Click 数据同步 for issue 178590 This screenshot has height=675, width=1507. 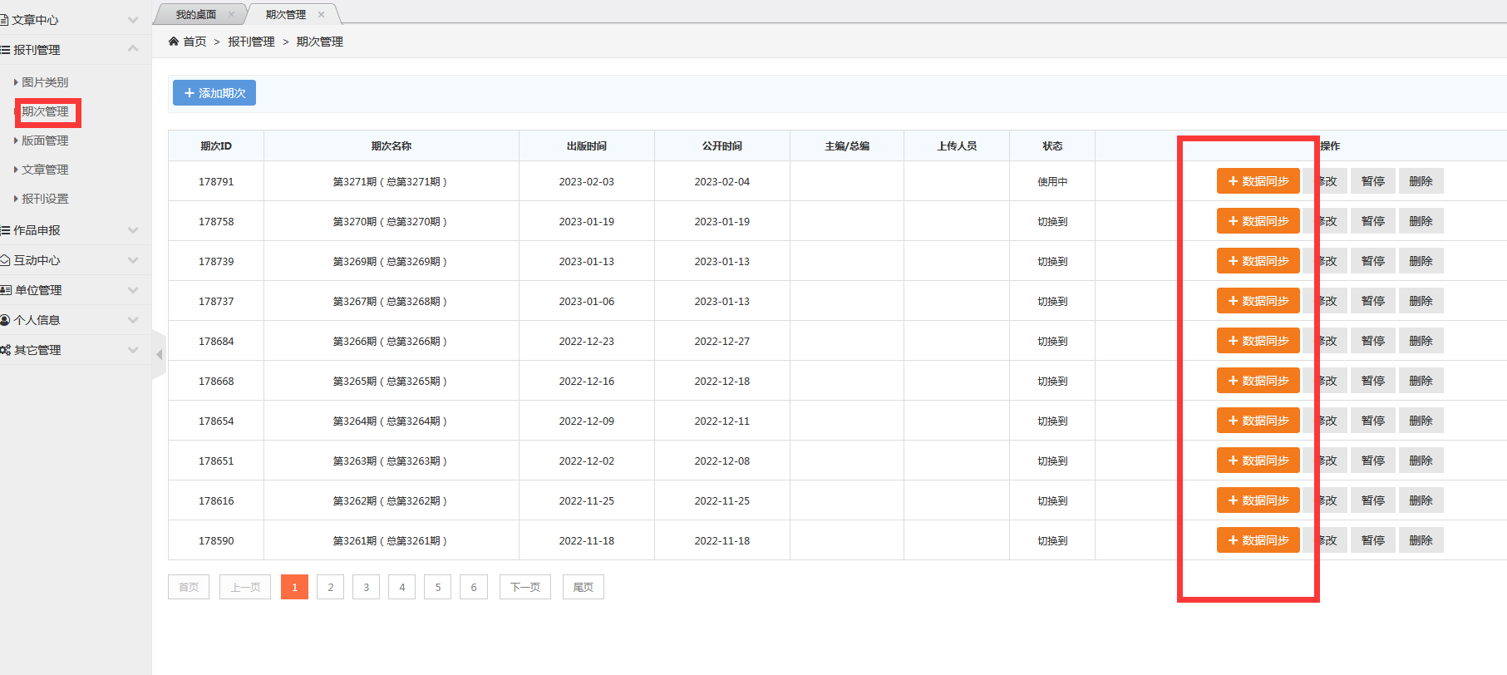click(1258, 540)
